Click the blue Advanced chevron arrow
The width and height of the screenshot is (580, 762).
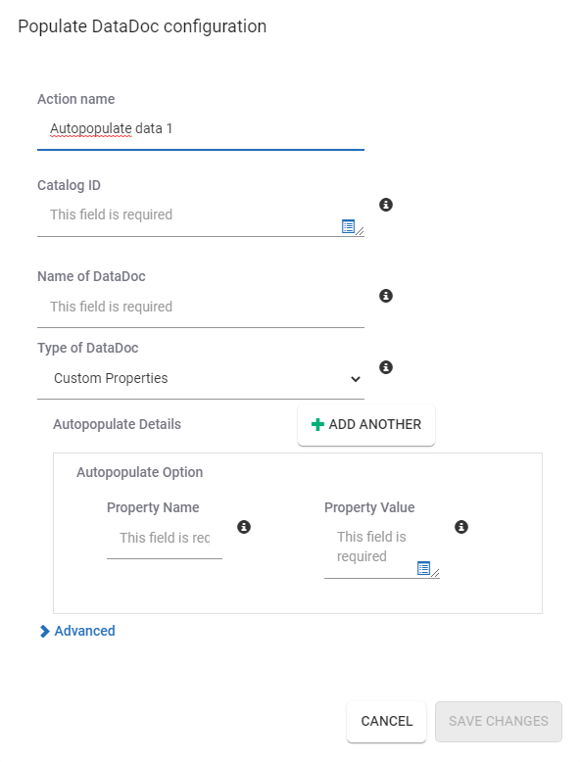pos(44,632)
